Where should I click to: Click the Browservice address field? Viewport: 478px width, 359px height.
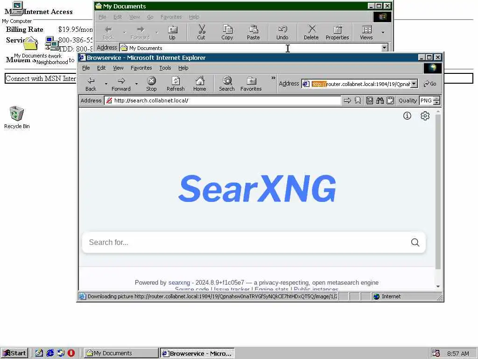pyautogui.click(x=223, y=101)
